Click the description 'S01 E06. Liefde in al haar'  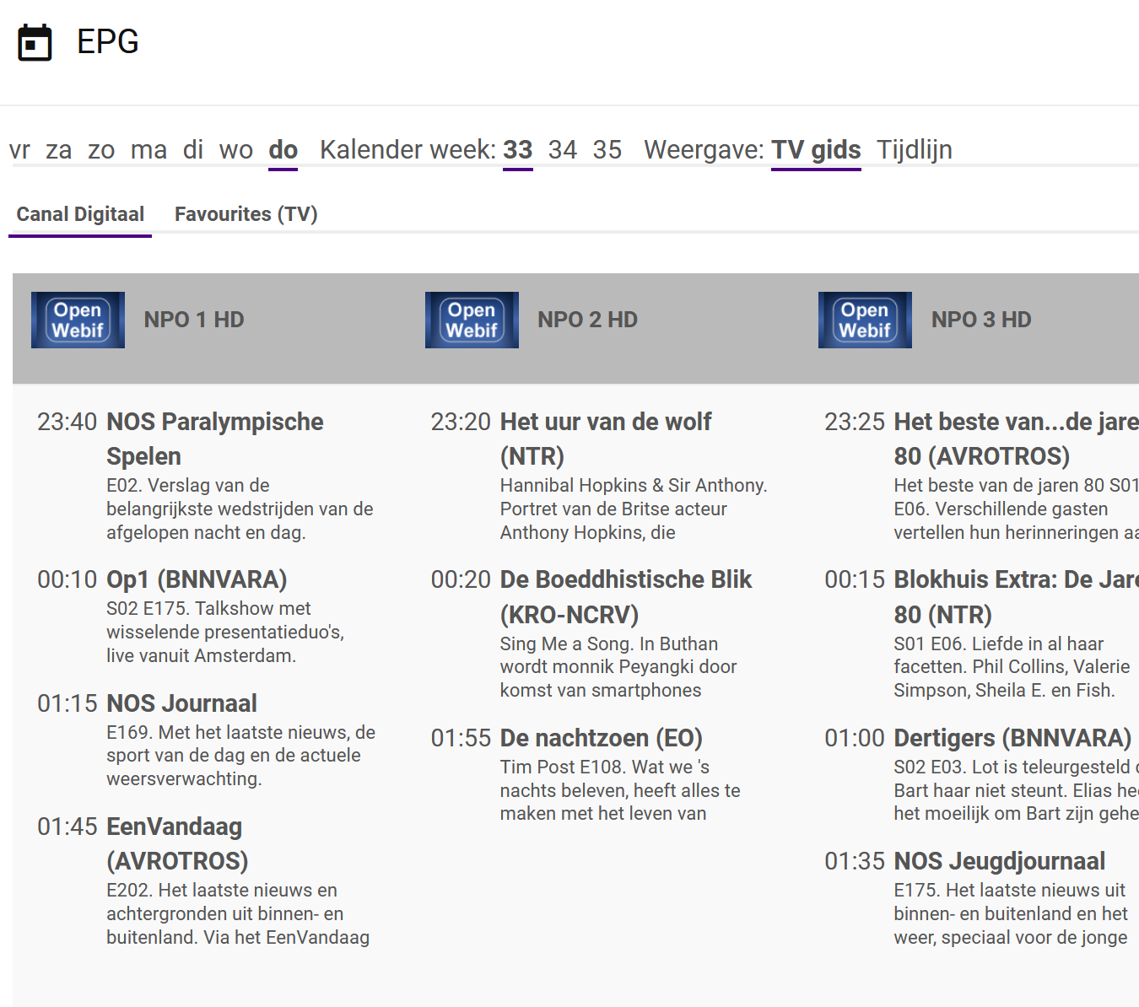tap(999, 644)
